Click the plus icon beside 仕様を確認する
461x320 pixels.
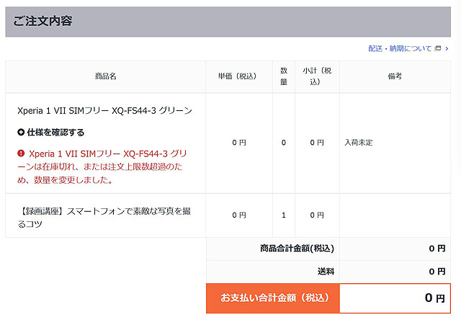21,133
